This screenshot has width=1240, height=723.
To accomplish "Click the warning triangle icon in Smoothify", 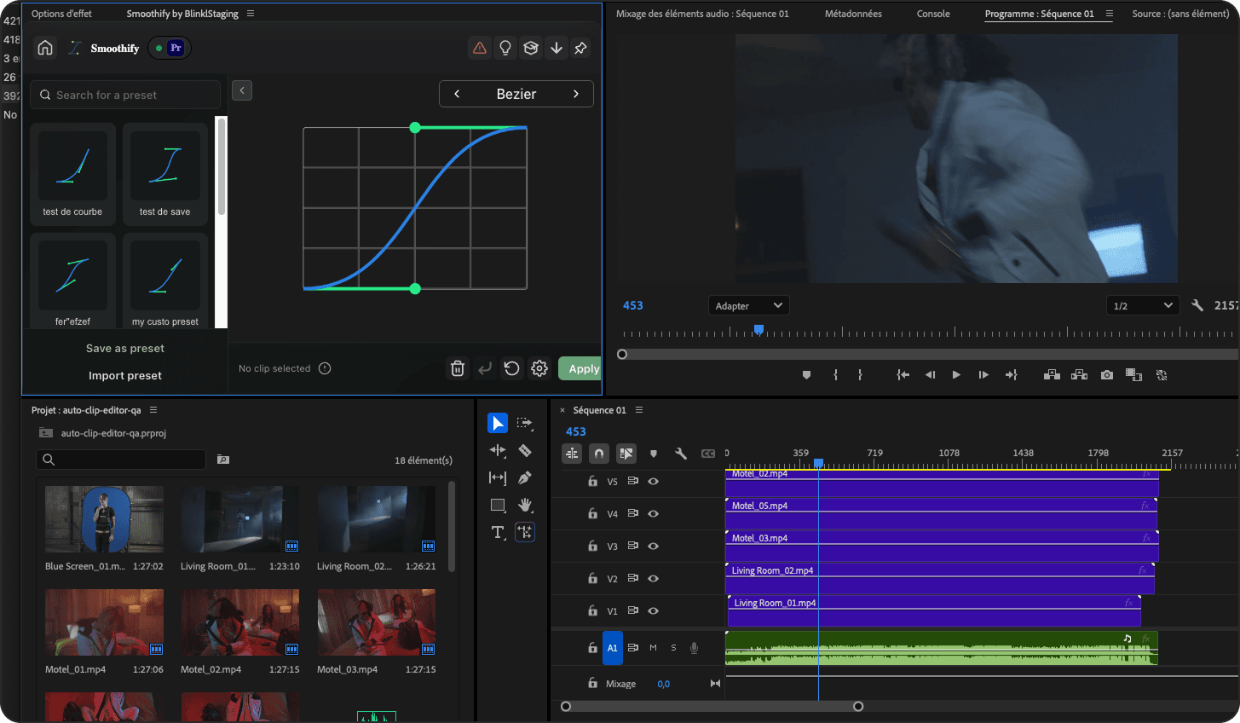I will (480, 48).
